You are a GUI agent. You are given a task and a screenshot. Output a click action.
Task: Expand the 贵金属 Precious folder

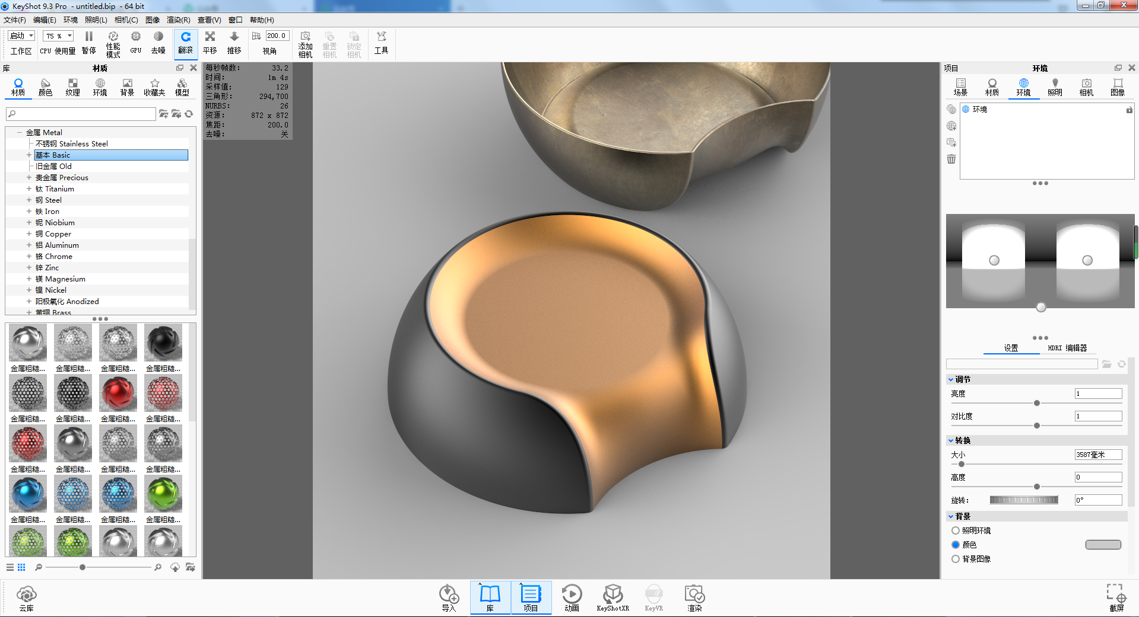28,178
